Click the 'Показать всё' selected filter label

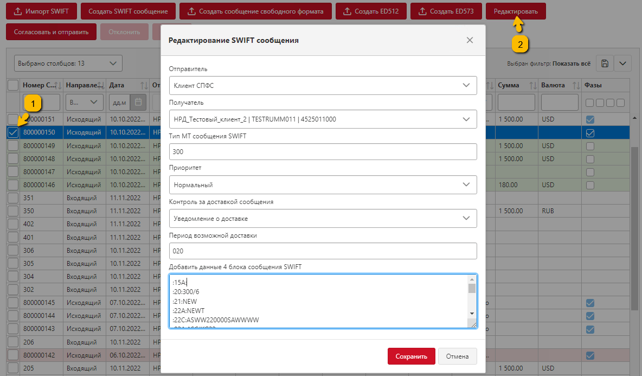571,63
